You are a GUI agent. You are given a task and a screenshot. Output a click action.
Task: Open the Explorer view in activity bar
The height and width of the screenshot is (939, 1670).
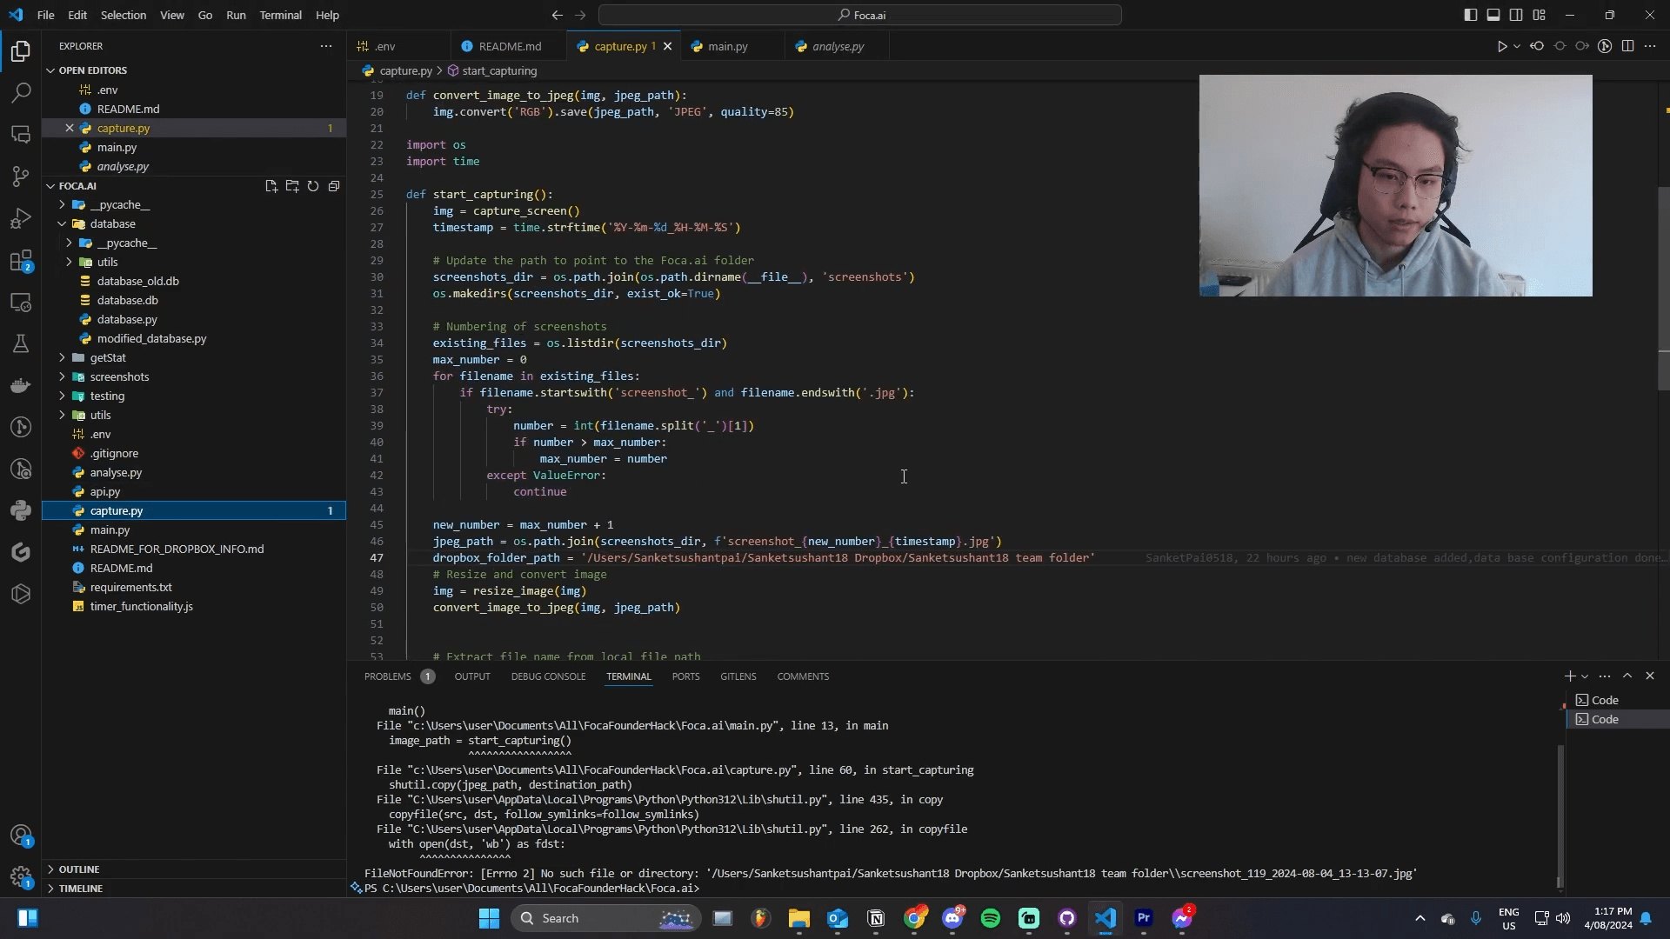[x=21, y=51]
